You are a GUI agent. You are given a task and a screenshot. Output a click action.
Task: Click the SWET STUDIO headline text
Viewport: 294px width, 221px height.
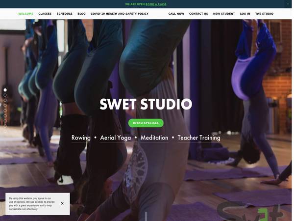146,104
